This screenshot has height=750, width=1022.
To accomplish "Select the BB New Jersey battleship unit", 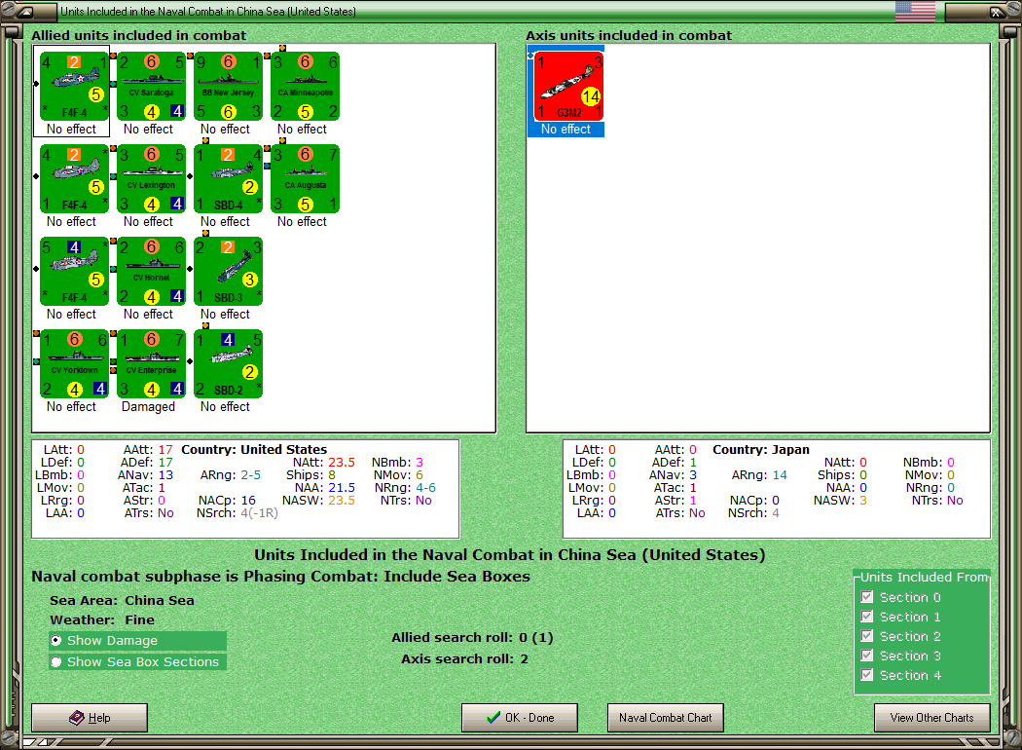I will [x=228, y=87].
